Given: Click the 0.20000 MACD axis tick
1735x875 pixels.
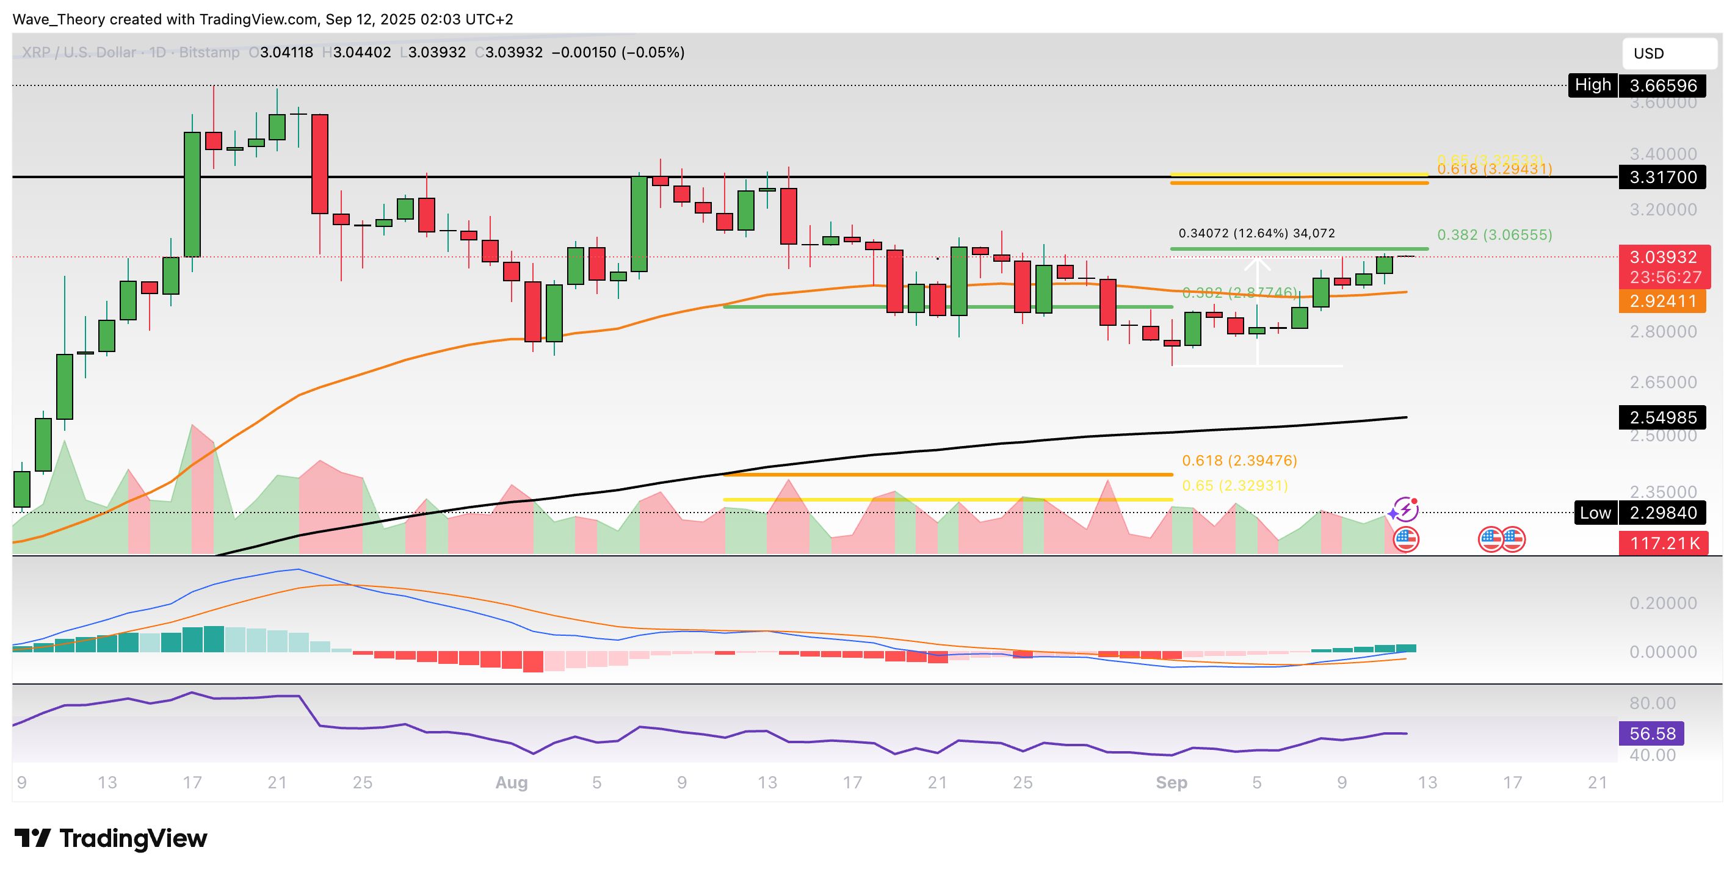Looking at the screenshot, I should [1663, 603].
